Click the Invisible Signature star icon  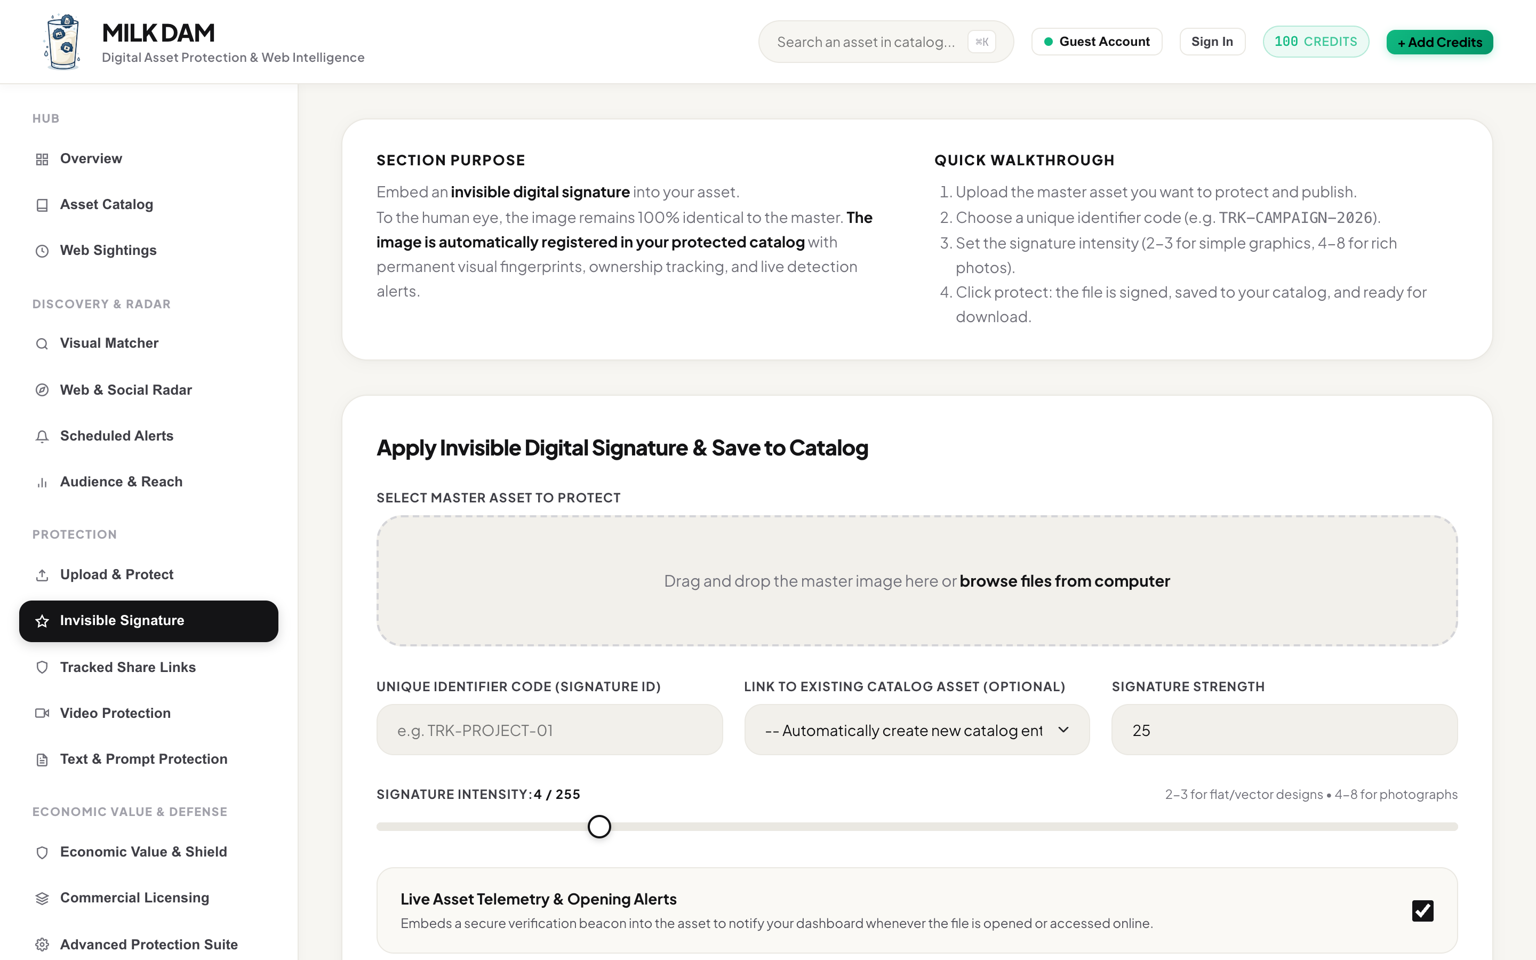[x=42, y=621]
